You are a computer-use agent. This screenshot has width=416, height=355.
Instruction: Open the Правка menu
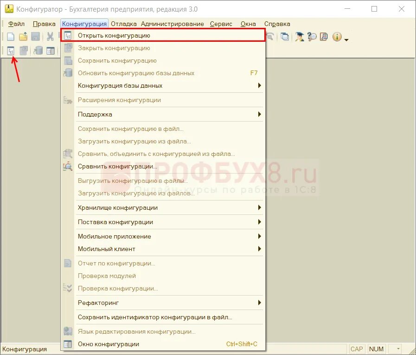tap(44, 24)
